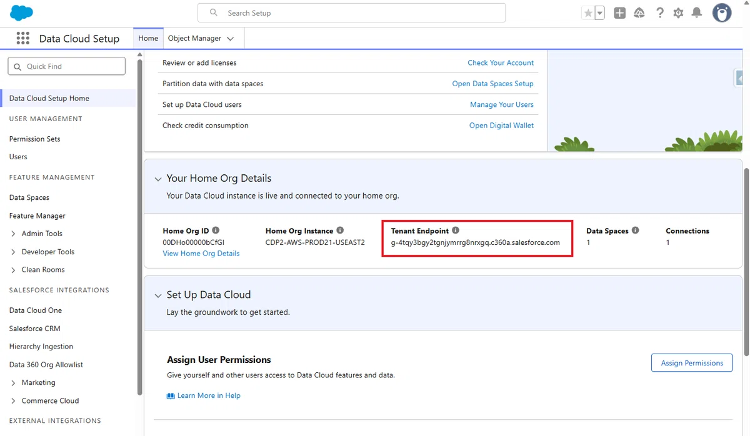Select the CDP2-AWS-PROD21-USEAST2 instance value
Screen dimensions: 750x436
(x=315, y=242)
